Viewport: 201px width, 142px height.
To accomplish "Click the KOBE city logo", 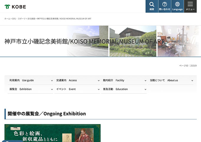I will (15, 7).
